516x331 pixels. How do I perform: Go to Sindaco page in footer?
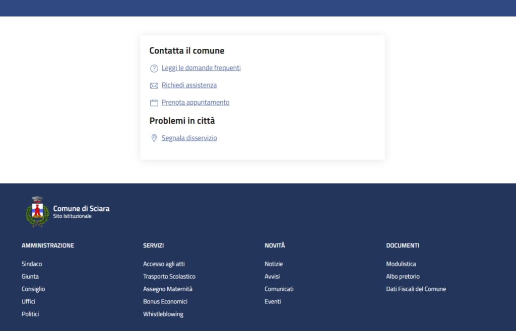pyautogui.click(x=32, y=264)
